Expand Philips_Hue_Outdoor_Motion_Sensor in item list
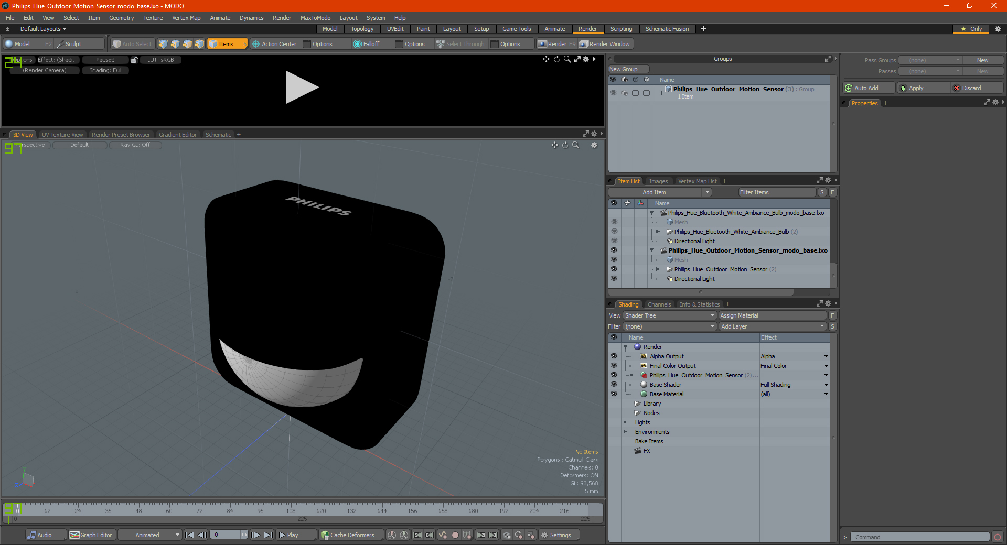The image size is (1007, 545). [x=658, y=269]
